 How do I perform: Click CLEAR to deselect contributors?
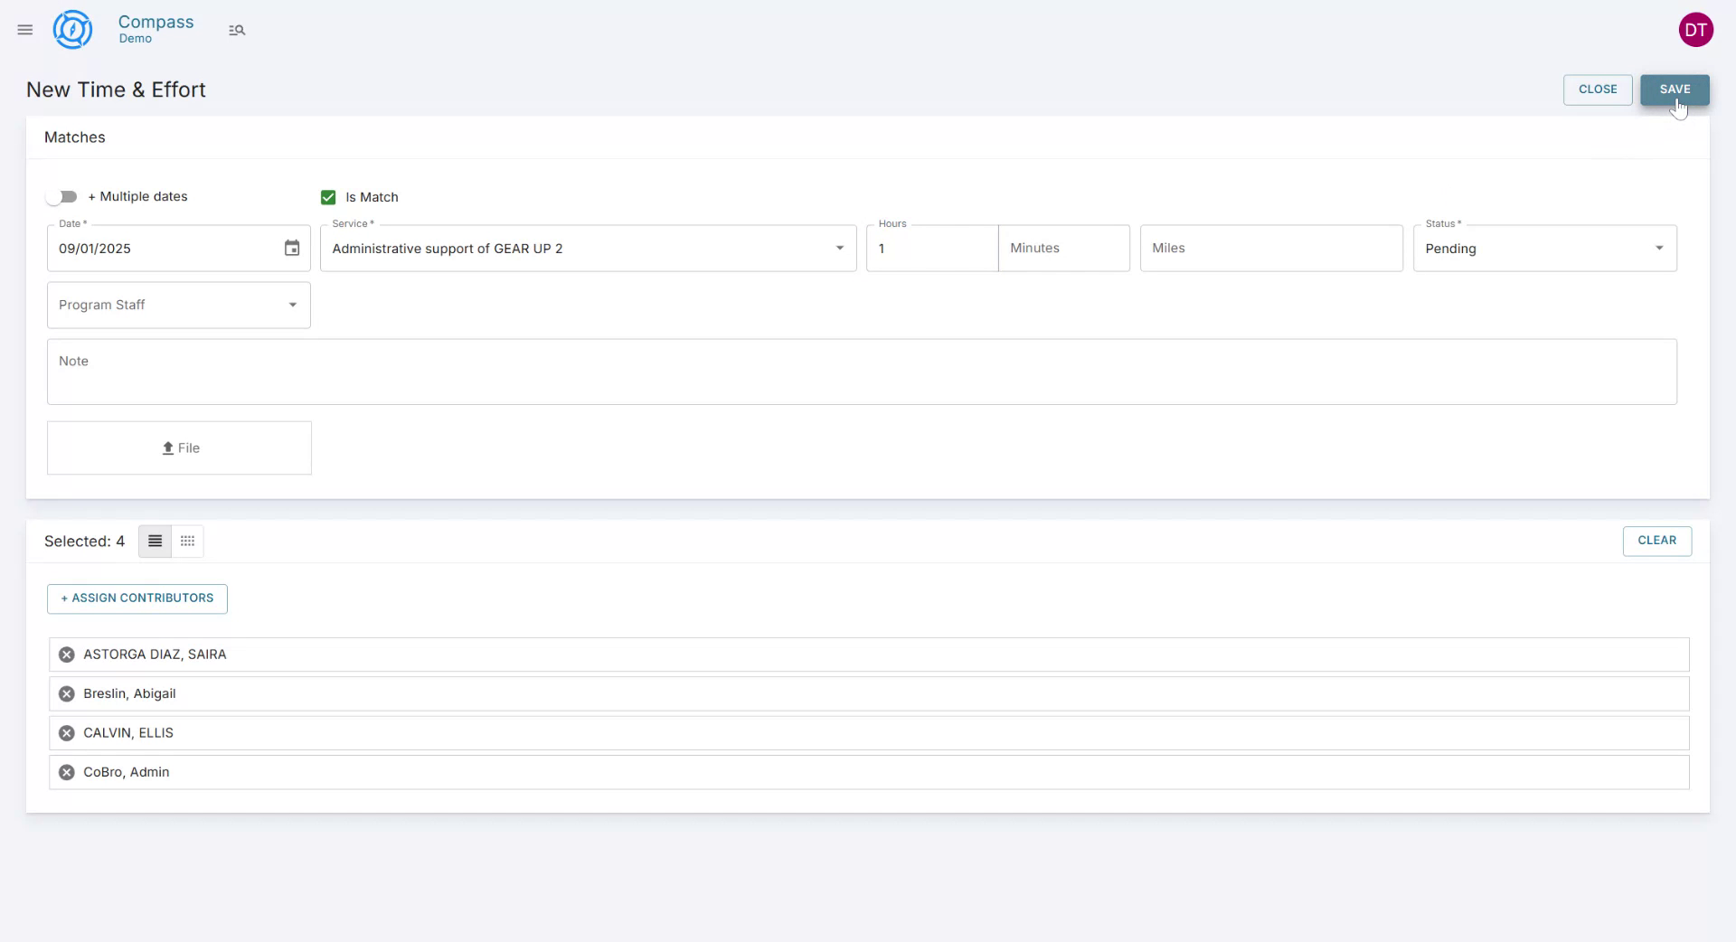click(1656, 541)
